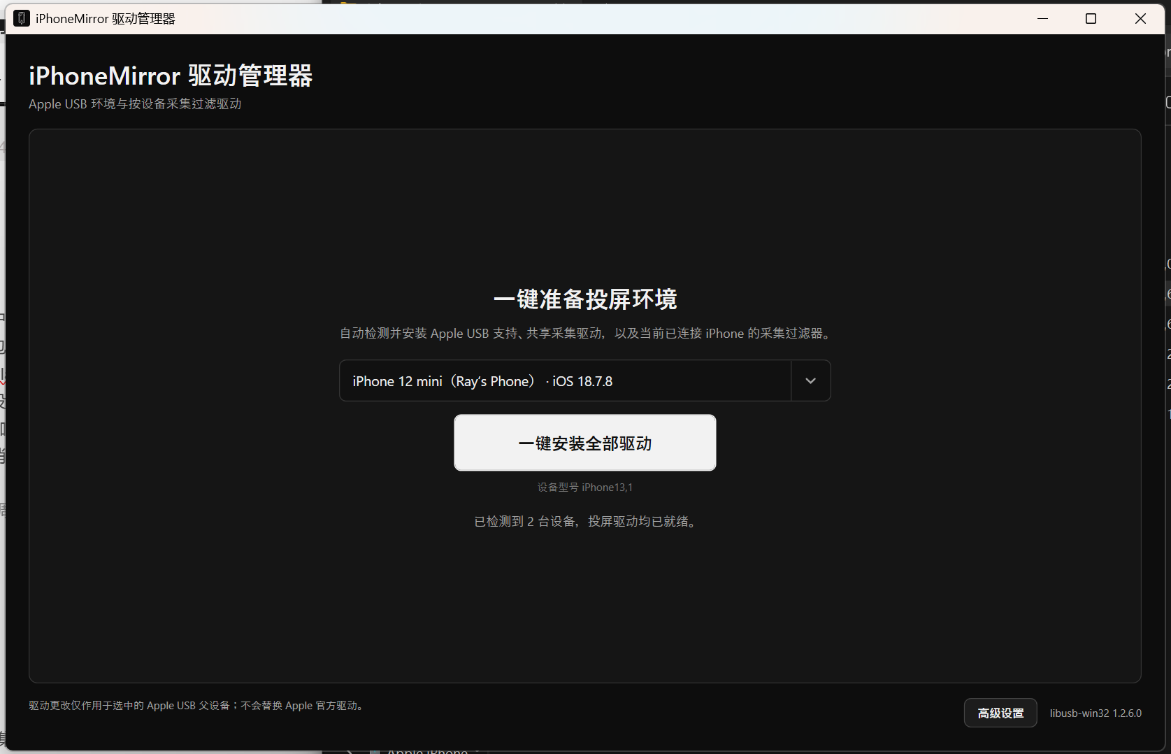Screen dimensions: 1171x754
Task: Open the device dropdown chevron
Action: 810,381
